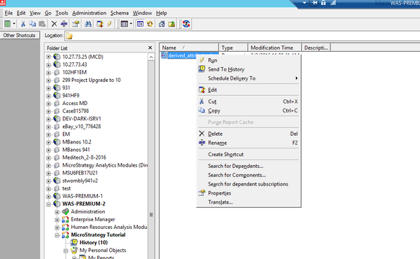Open the Tools menu
The width and height of the screenshot is (420, 259).
pos(62,13)
